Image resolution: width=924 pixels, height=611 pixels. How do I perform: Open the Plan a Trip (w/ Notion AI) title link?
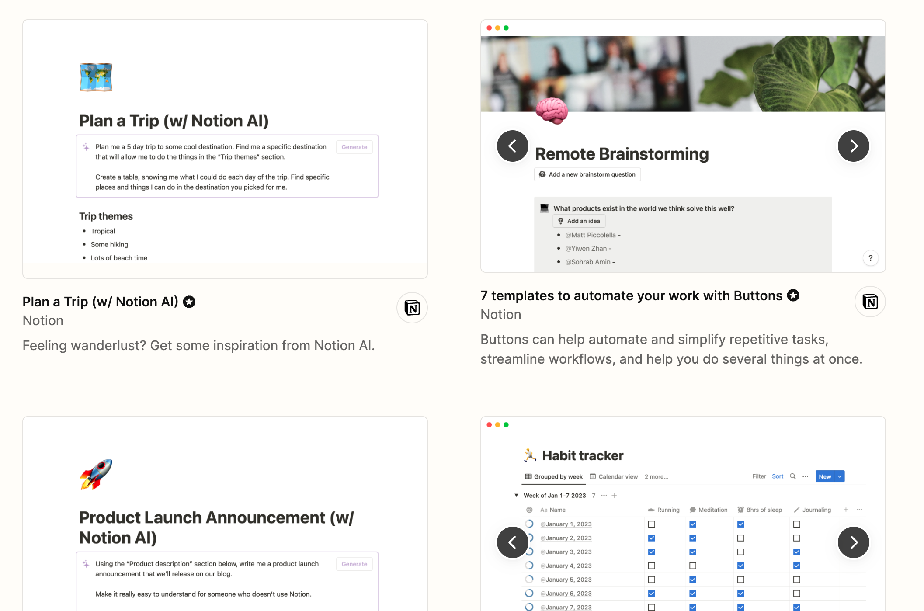[101, 302]
